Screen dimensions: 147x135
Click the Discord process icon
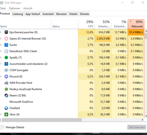(x=6, y=76)
